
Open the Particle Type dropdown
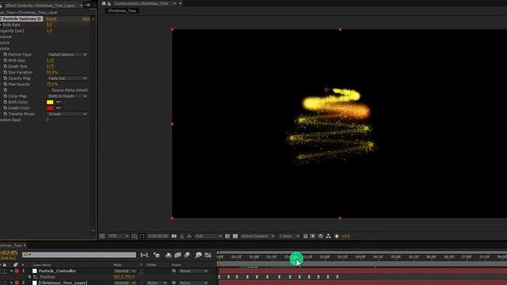(67, 55)
